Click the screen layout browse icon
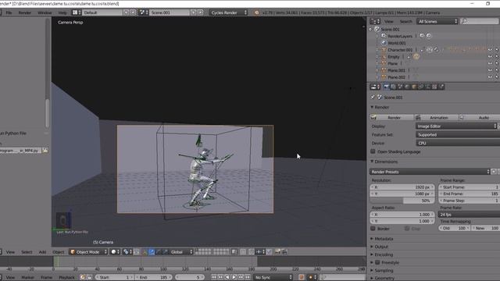500x281 pixels. pos(77,12)
